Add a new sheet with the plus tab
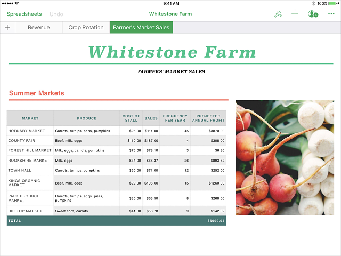 [7, 27]
